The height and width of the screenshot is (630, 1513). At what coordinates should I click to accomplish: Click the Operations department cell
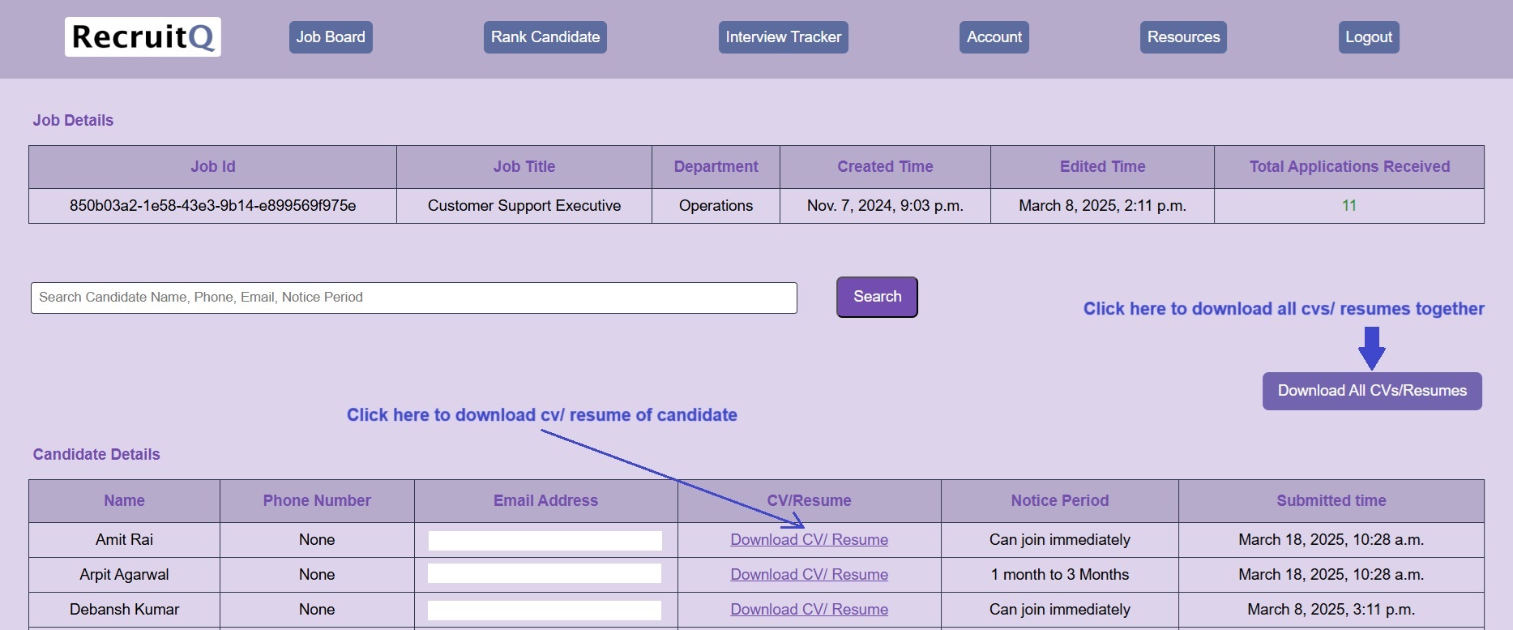[x=716, y=206]
